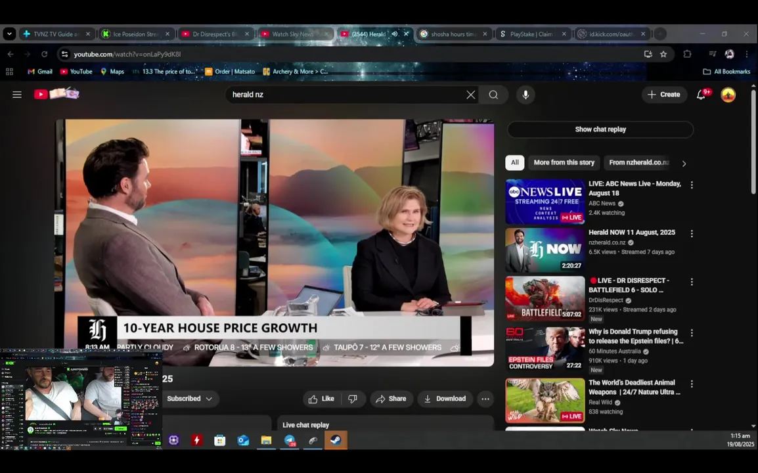The height and width of the screenshot is (473, 758).
Task: Open the account avatar menu
Action: pyautogui.click(x=728, y=95)
